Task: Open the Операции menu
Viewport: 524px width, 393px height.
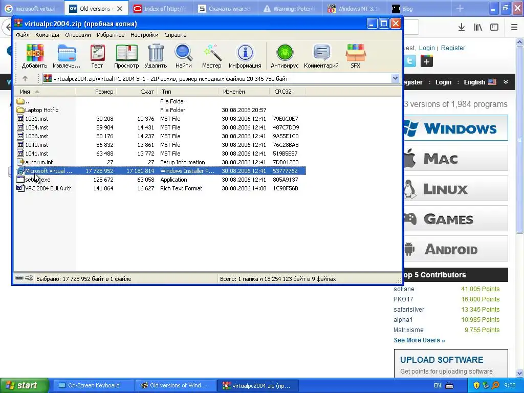Action: [78, 35]
